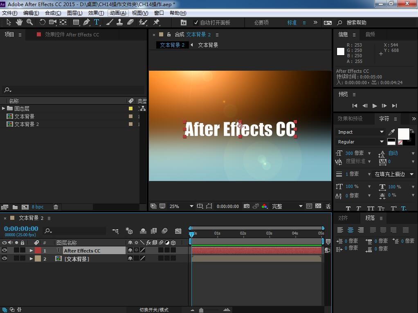The height and width of the screenshot is (313, 418).
Task: Create a new composition from Project panel
Action: [25, 207]
